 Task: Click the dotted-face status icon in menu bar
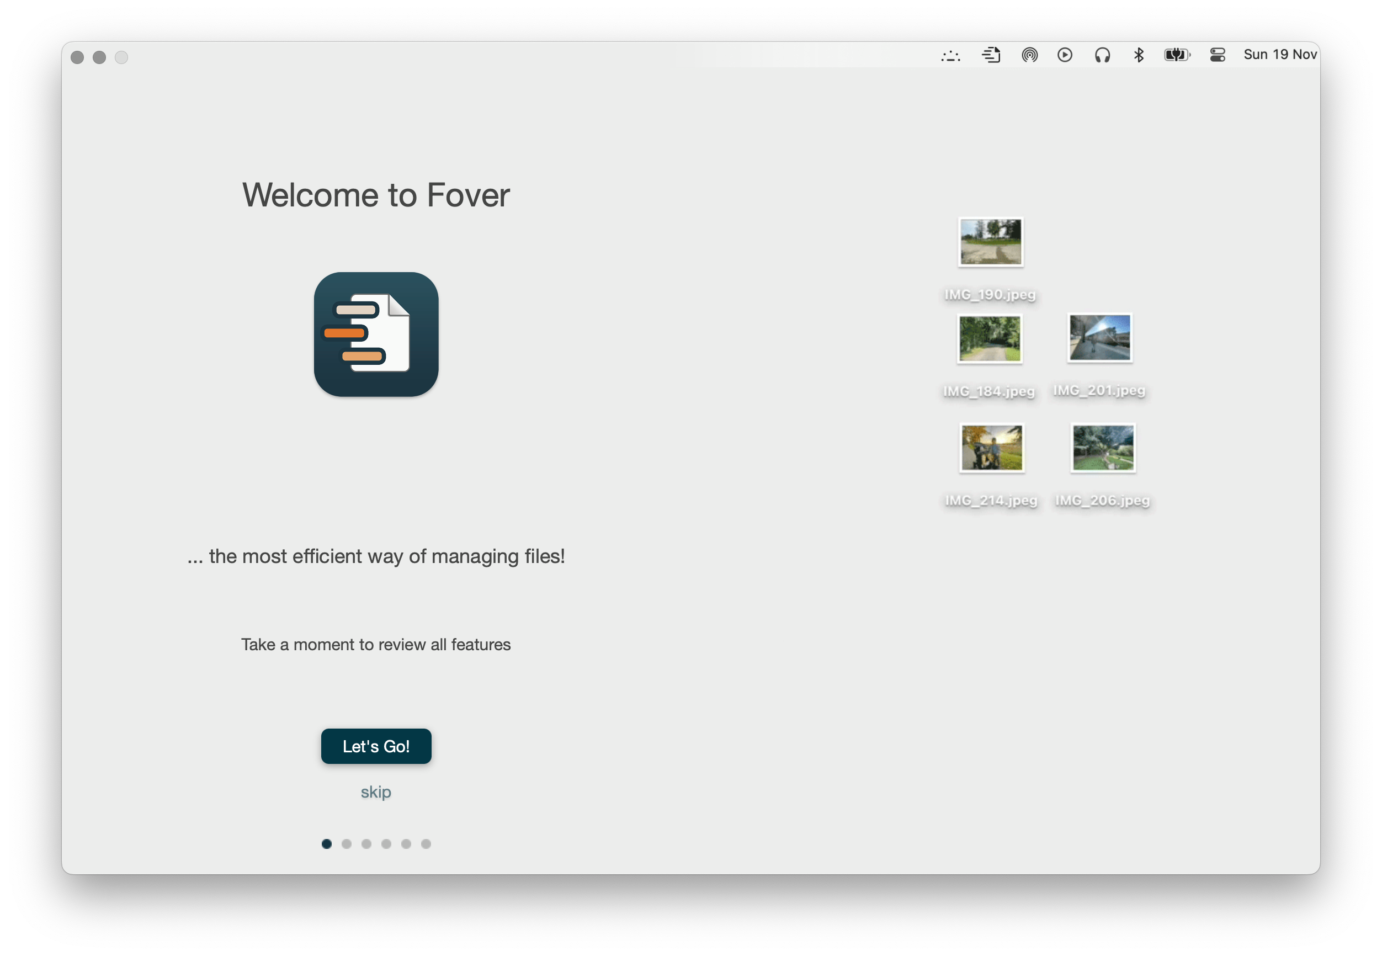click(951, 55)
